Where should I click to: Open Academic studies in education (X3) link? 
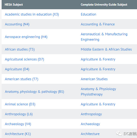tap(32, 14)
